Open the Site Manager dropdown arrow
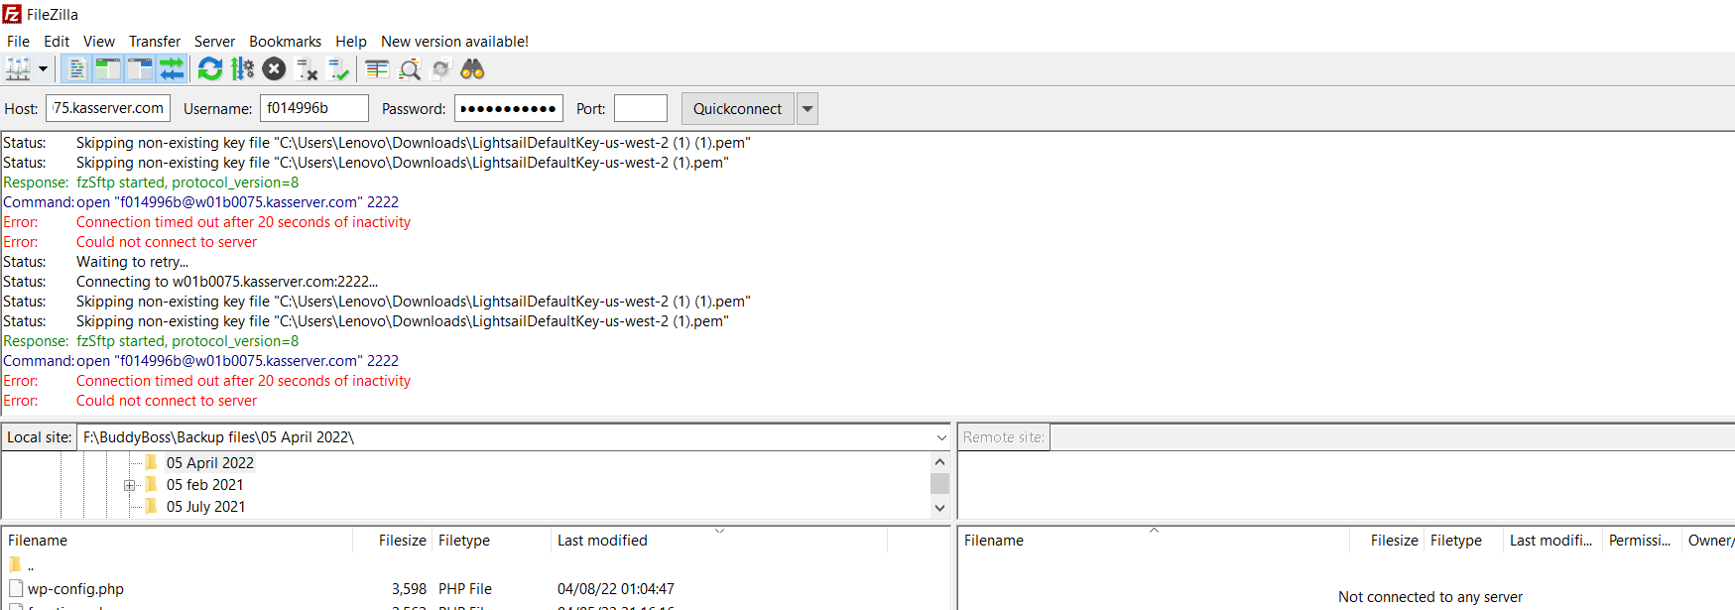Screen dimensions: 1735x610 [43, 69]
